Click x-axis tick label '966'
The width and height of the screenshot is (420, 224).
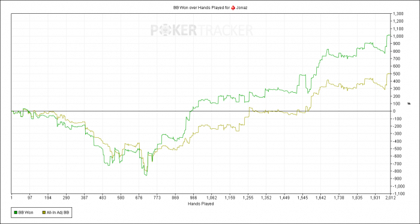(193, 198)
